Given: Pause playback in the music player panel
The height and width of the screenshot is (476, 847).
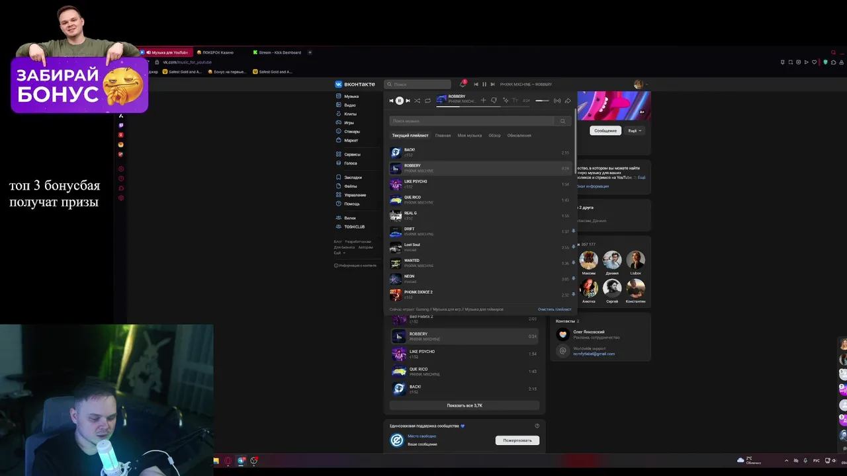Looking at the screenshot, I should [399, 100].
